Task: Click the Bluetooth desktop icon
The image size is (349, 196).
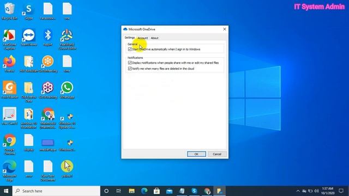Action: tap(48, 38)
